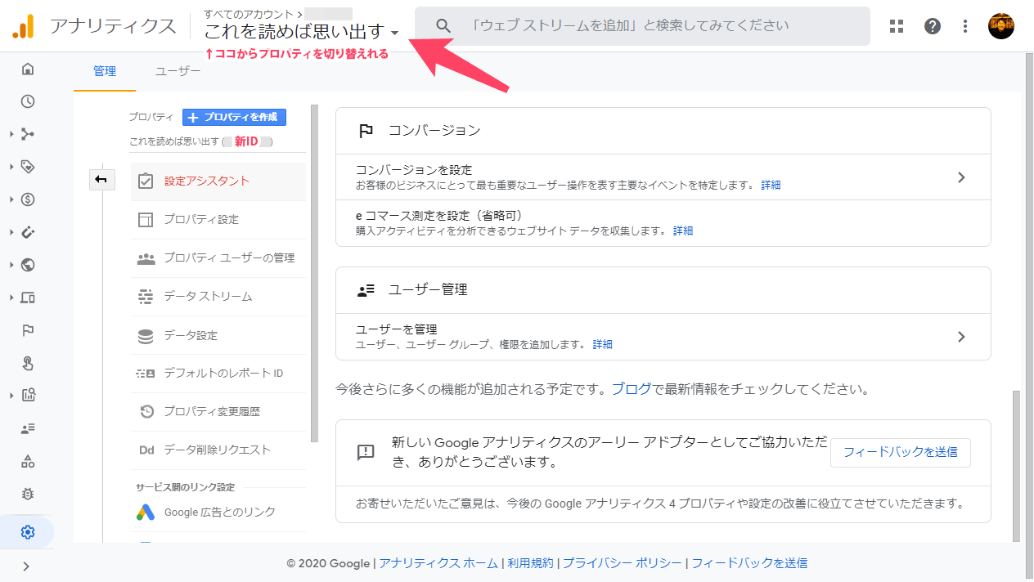The width and height of the screenshot is (1034, 582).
Task: Open the Home icon in left sidebar
Action: point(28,69)
